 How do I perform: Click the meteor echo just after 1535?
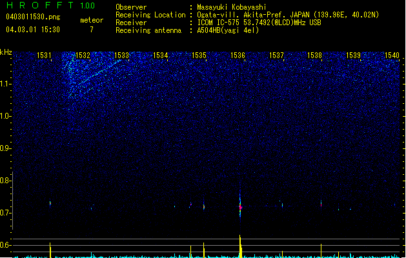click(x=204, y=207)
